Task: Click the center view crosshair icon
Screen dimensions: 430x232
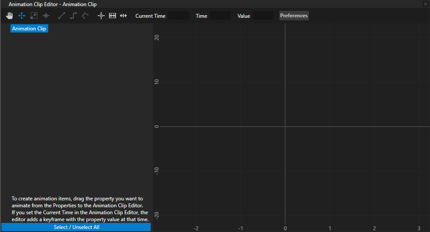Action: coord(101,16)
